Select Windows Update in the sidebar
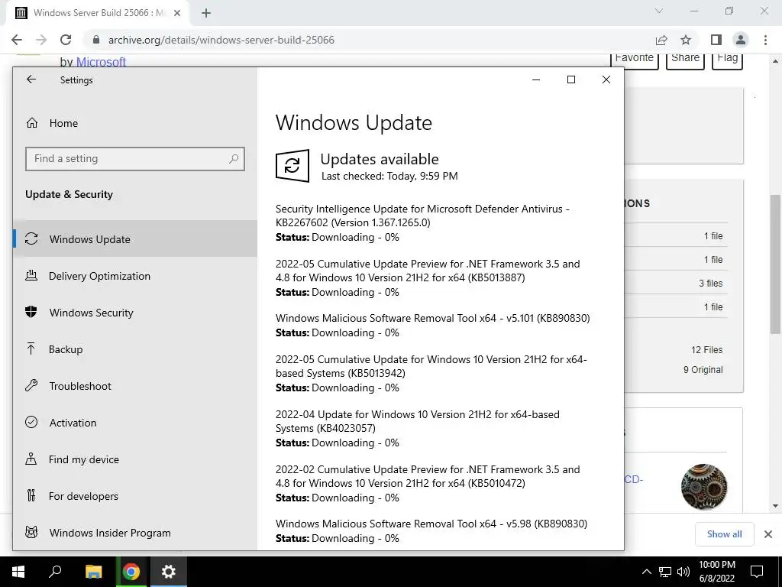Image resolution: width=782 pixels, height=587 pixels. 134,239
